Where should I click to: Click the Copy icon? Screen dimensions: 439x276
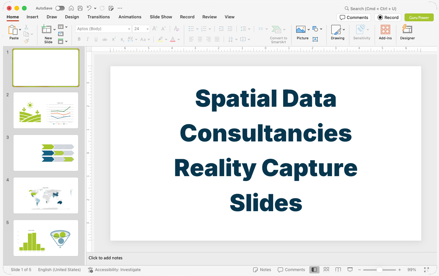point(26,34)
